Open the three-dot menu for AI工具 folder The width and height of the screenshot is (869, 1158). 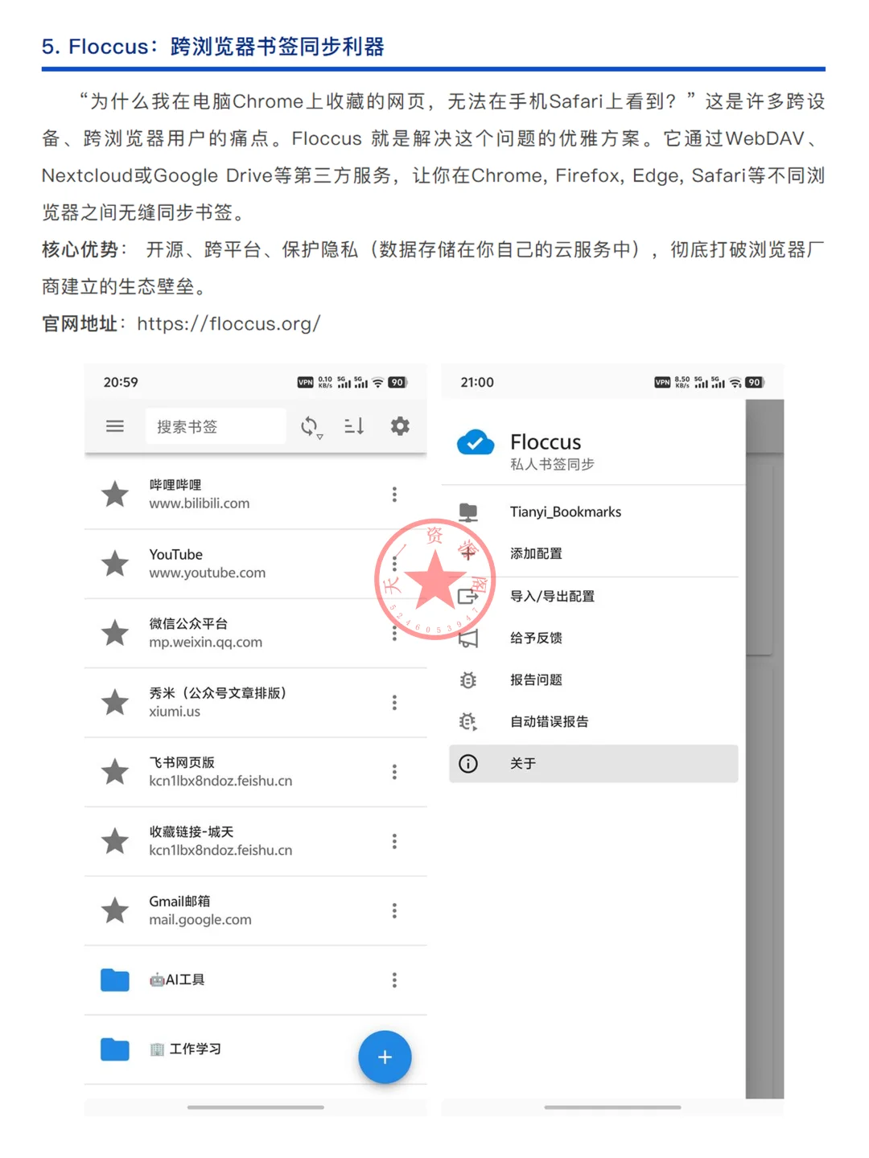394,979
